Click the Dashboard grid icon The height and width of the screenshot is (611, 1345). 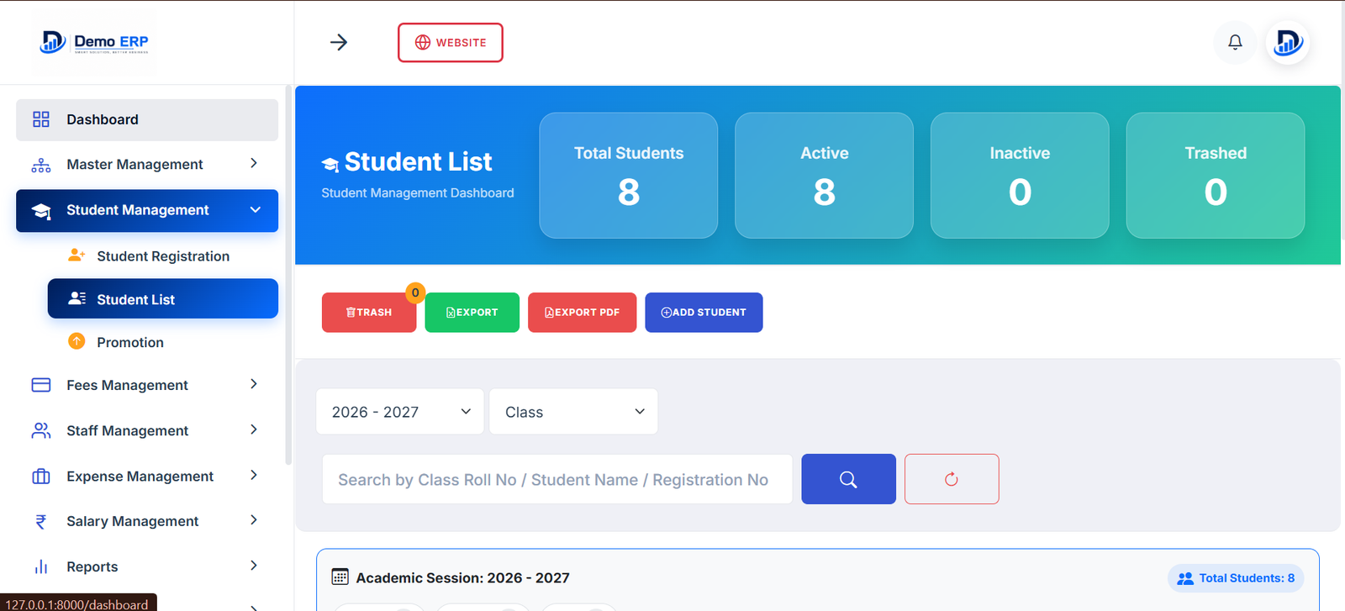pyautogui.click(x=41, y=119)
